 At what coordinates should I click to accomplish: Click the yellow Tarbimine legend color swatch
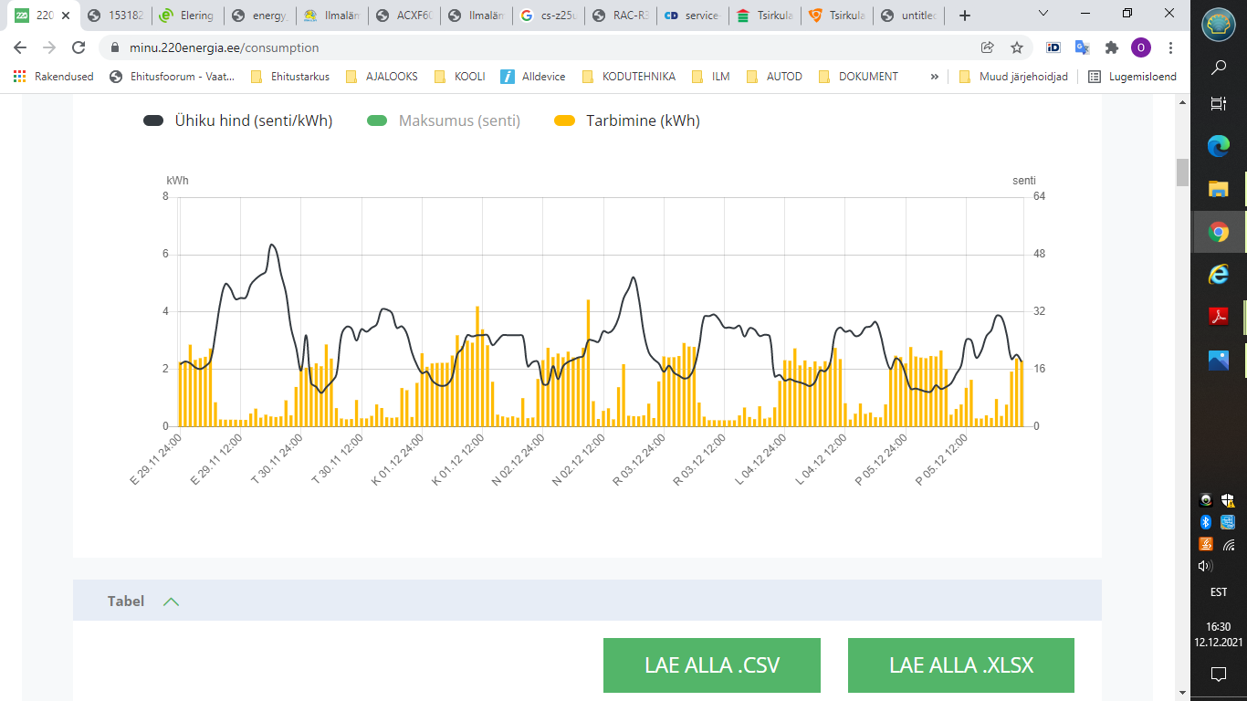(x=565, y=120)
